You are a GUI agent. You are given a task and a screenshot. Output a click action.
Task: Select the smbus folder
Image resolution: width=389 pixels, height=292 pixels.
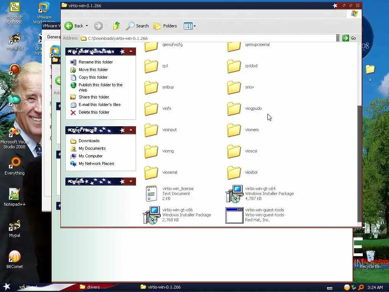pyautogui.click(x=159, y=87)
